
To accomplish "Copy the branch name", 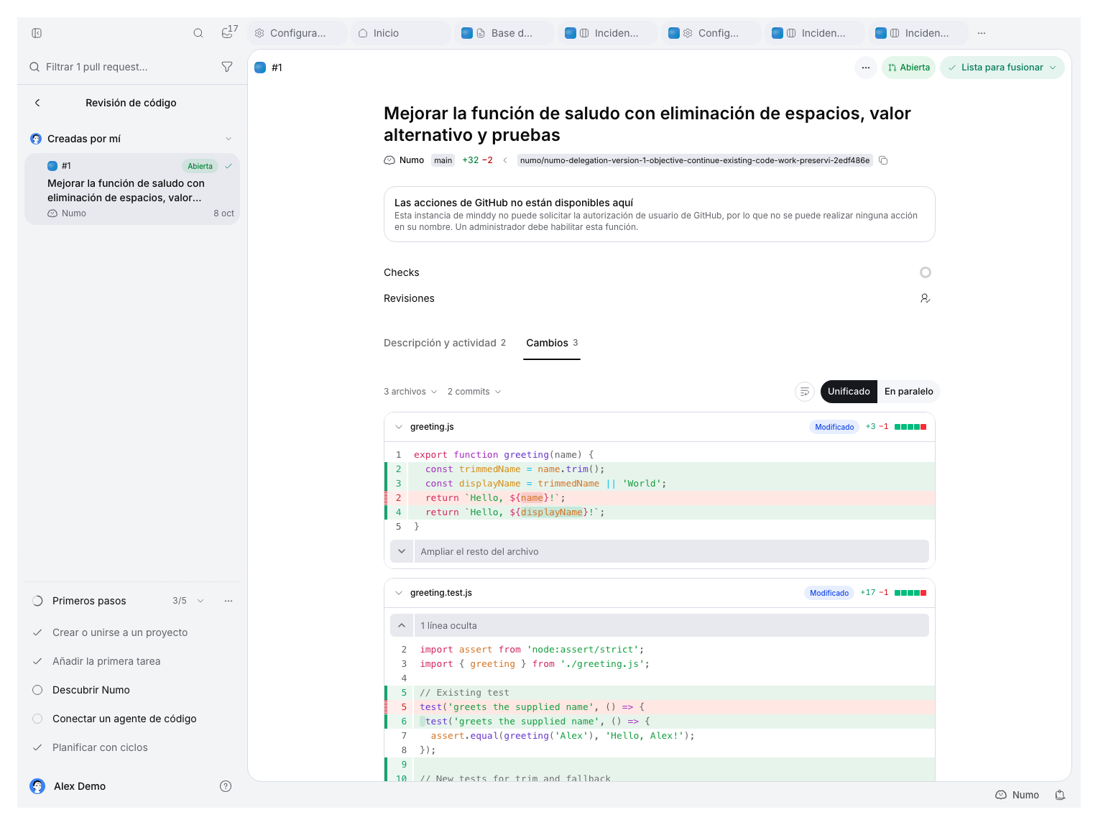I will (x=884, y=160).
